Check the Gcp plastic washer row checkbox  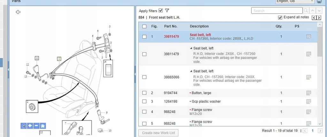[x=144, y=102]
